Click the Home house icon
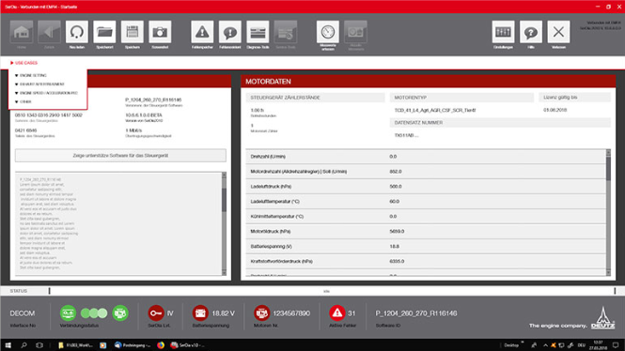The height and width of the screenshot is (351, 625). click(22, 32)
